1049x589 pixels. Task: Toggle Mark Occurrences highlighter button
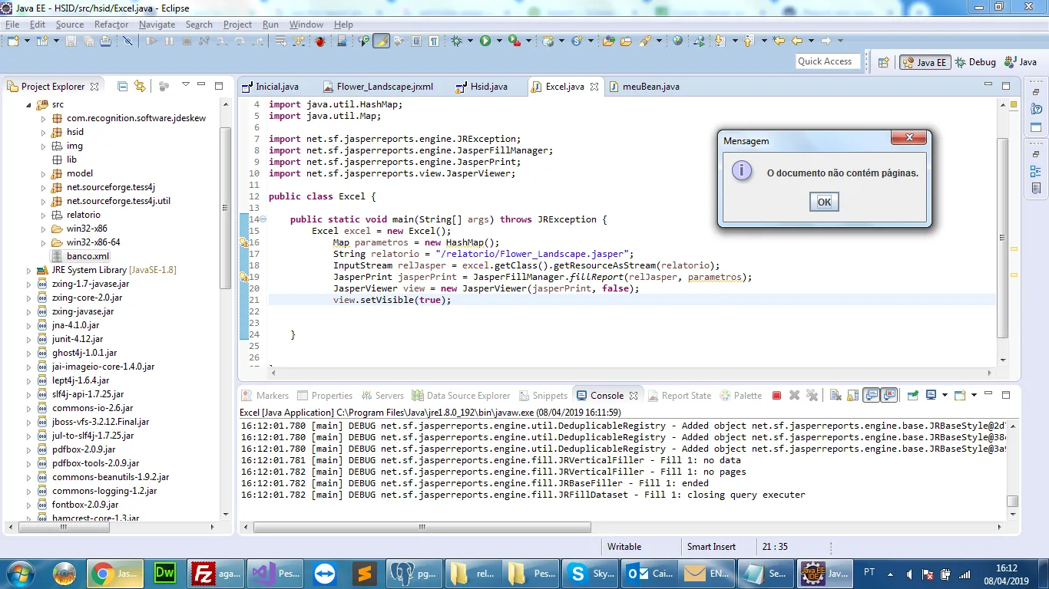pyautogui.click(x=381, y=41)
